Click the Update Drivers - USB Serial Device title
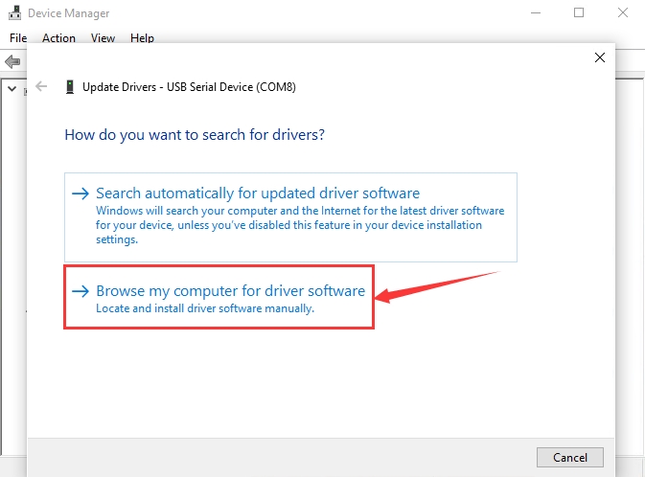Screen dimensions: 645x477 189,87
